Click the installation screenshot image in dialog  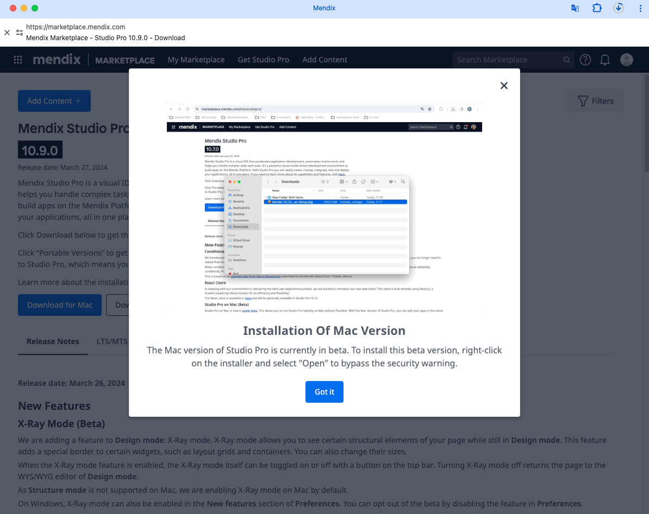tap(324, 208)
